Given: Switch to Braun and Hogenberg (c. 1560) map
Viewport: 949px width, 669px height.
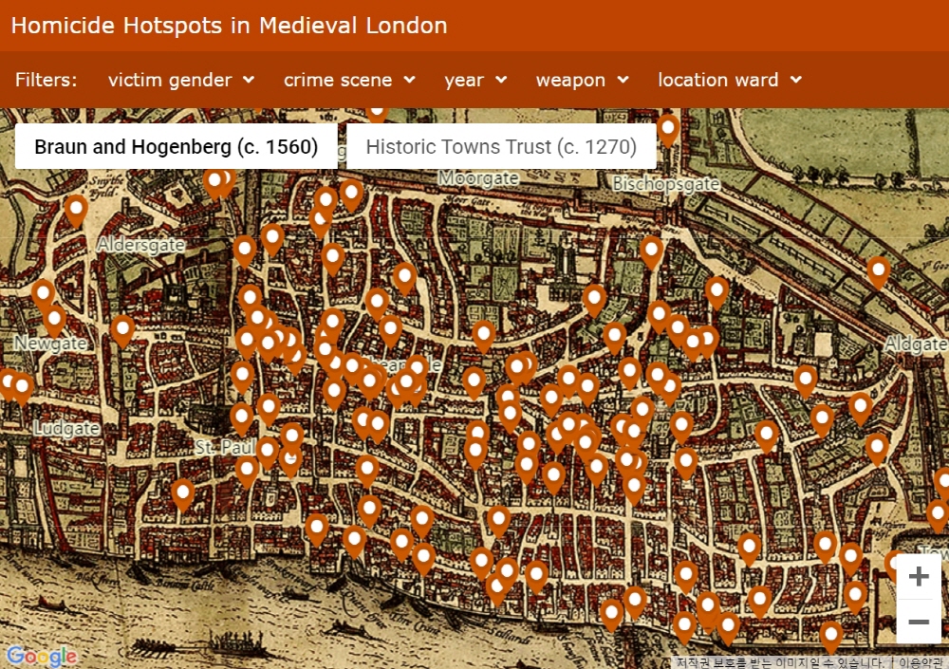Looking at the screenshot, I should pos(177,146).
